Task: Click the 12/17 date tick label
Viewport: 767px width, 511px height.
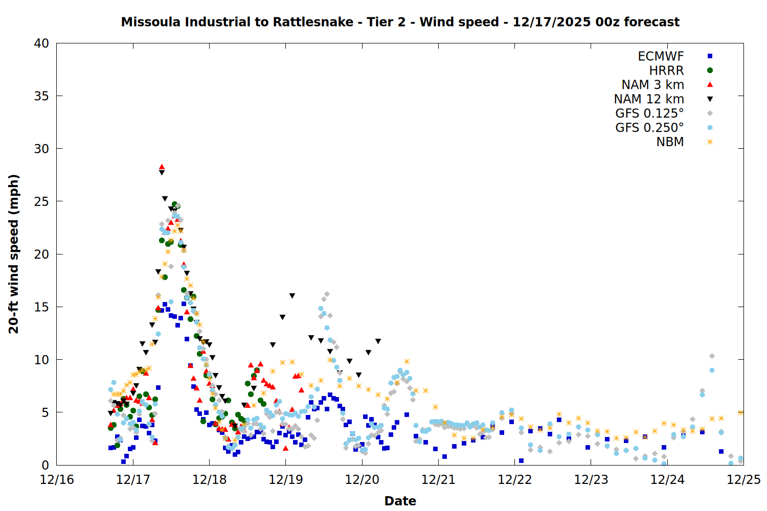Action: [133, 480]
